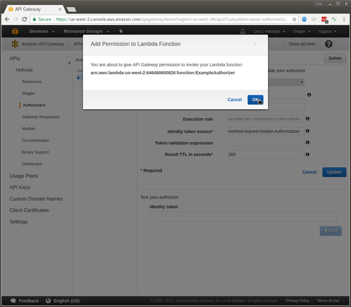This screenshot has width=351, height=307.
Task: Close the dialog with the X icon
Action: point(254,44)
